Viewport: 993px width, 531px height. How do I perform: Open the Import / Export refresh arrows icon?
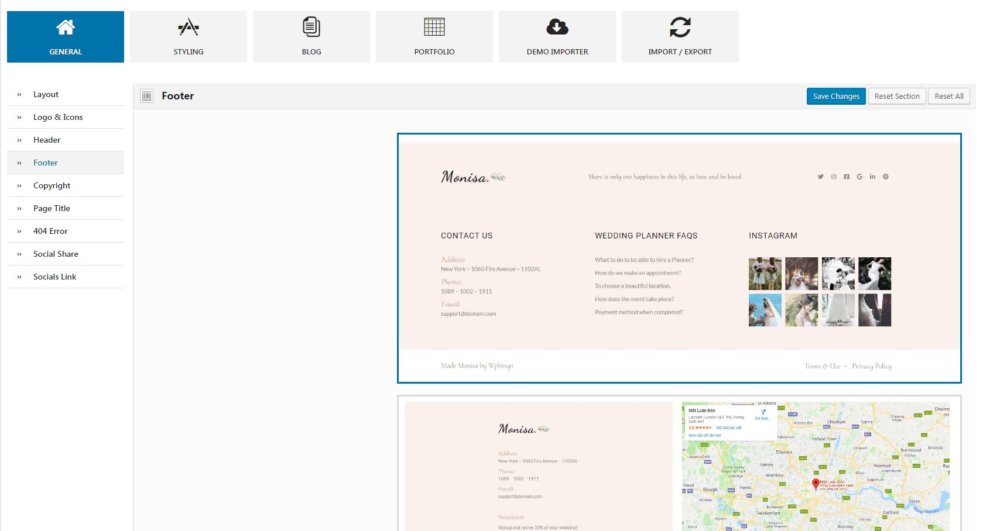pos(680,27)
